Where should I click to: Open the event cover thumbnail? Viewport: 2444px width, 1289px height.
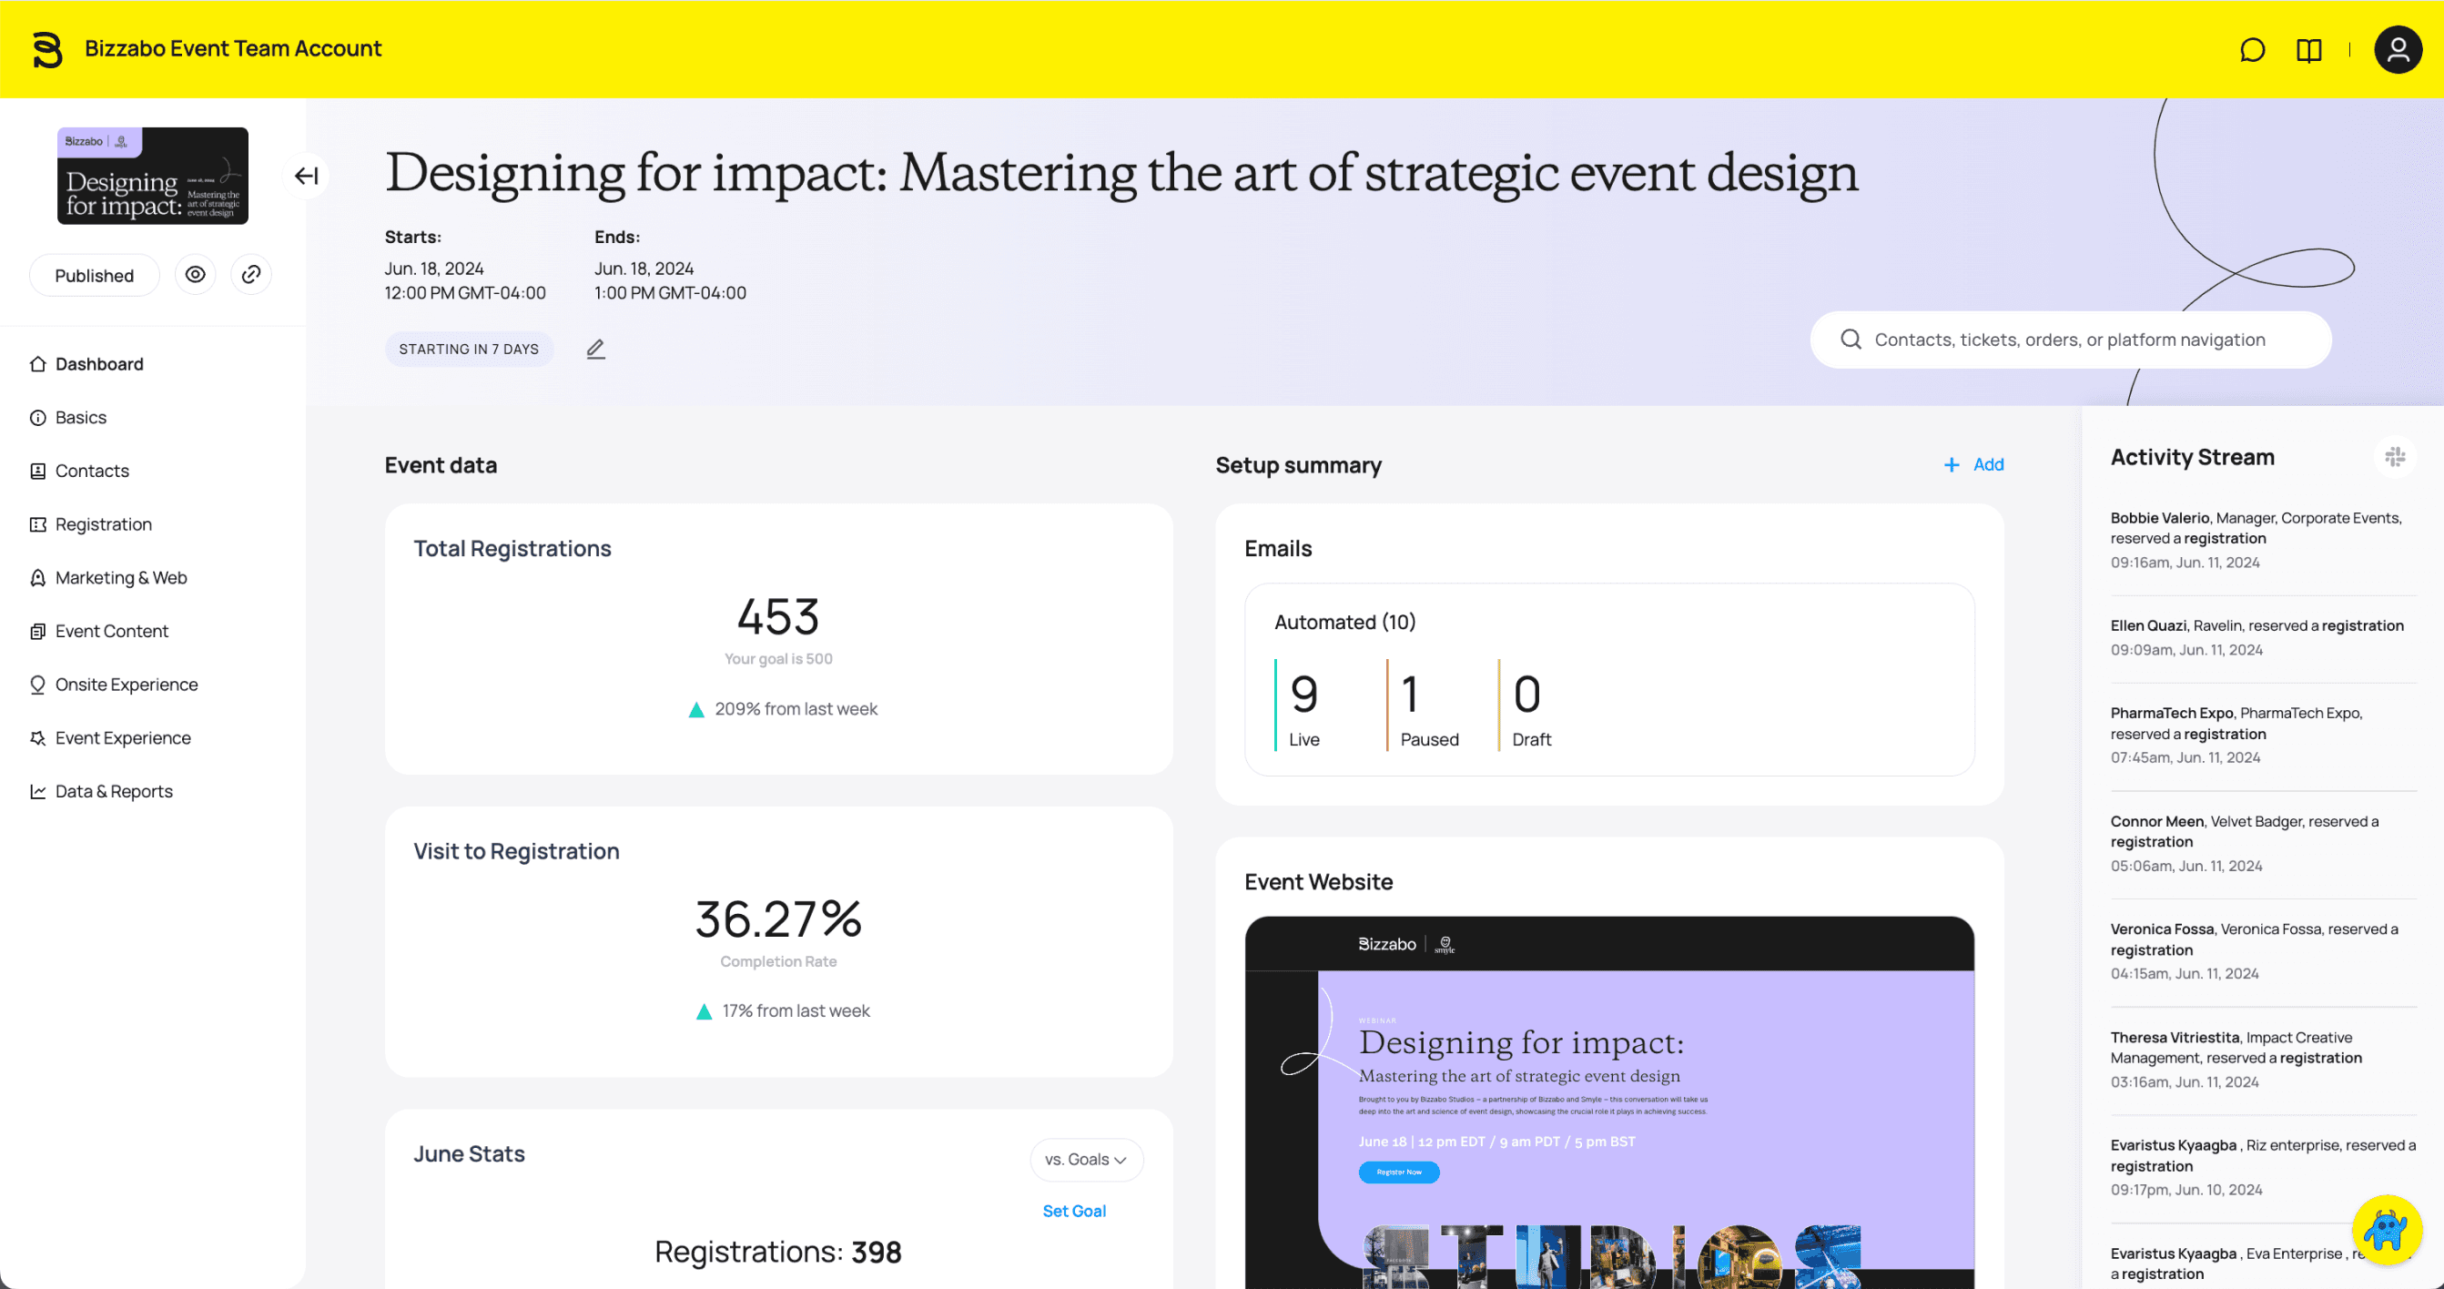tap(152, 176)
